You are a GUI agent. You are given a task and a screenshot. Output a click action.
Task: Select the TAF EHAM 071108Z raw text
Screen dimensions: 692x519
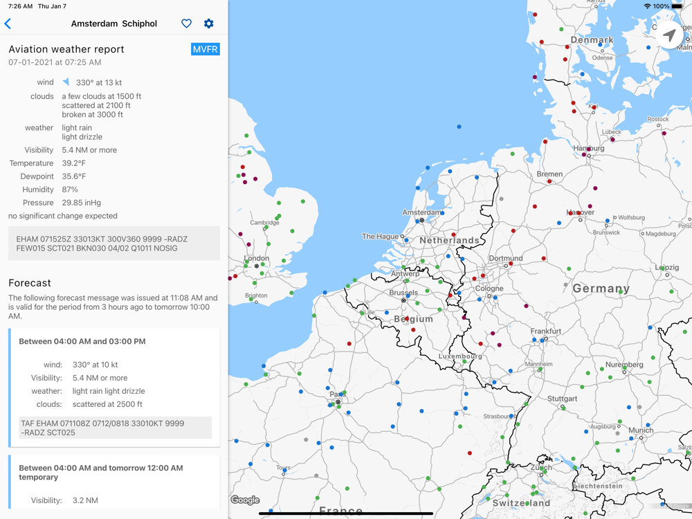tap(115, 428)
